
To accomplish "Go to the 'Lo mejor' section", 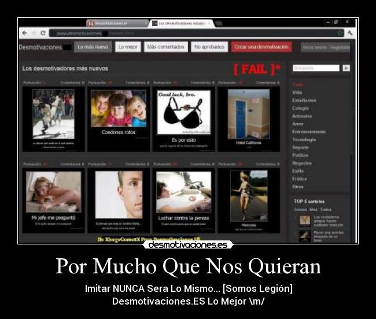I will click(128, 47).
